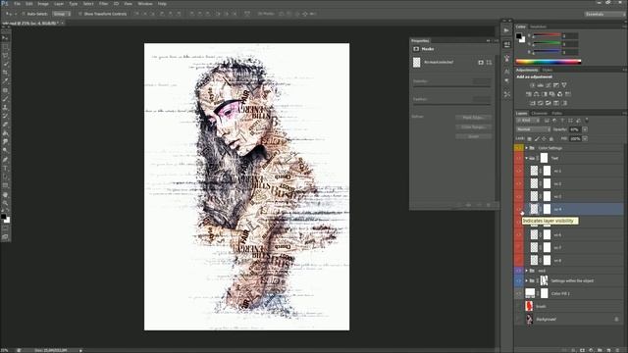628x353 pixels.
Task: Click the Color Range button
Action: [x=473, y=126]
